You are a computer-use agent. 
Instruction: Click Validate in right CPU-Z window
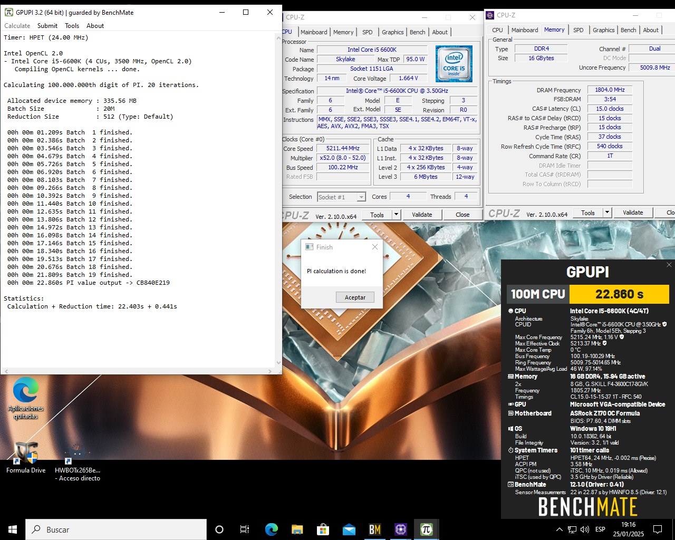pyautogui.click(x=633, y=213)
